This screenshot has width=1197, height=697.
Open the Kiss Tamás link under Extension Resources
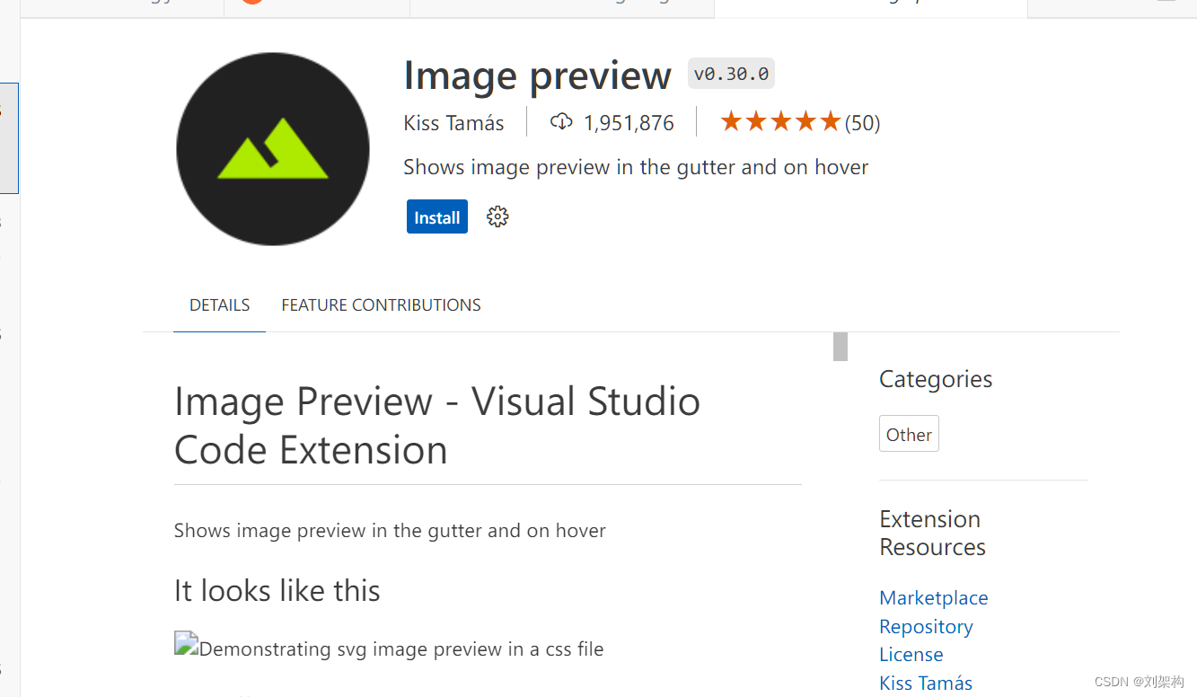pos(926,683)
